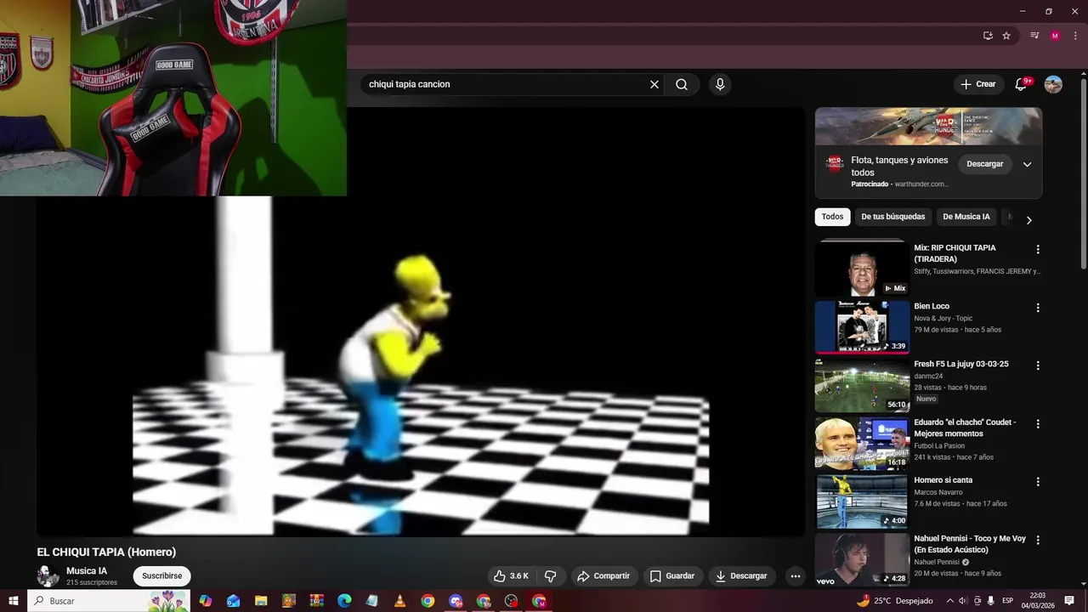This screenshot has width=1088, height=612.
Task: Click the Windows Buscar search box
Action: pyautogui.click(x=109, y=601)
